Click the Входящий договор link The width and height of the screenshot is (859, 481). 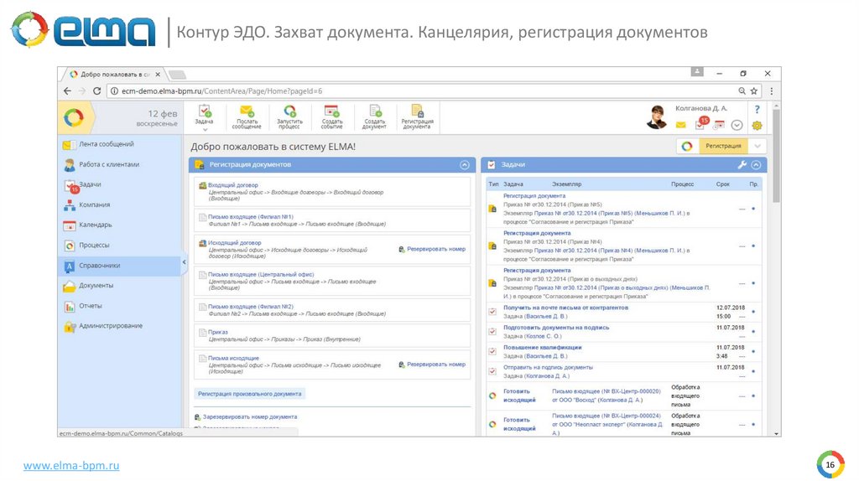233,184
